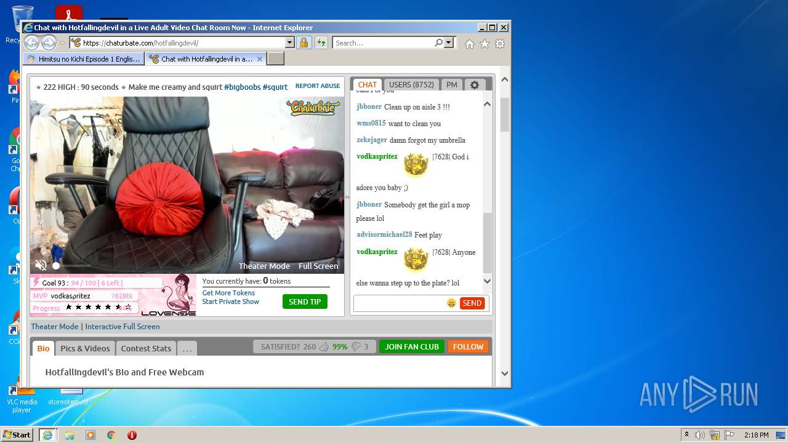Open the Pics & Videos tab
This screenshot has height=443, width=788.
point(85,348)
